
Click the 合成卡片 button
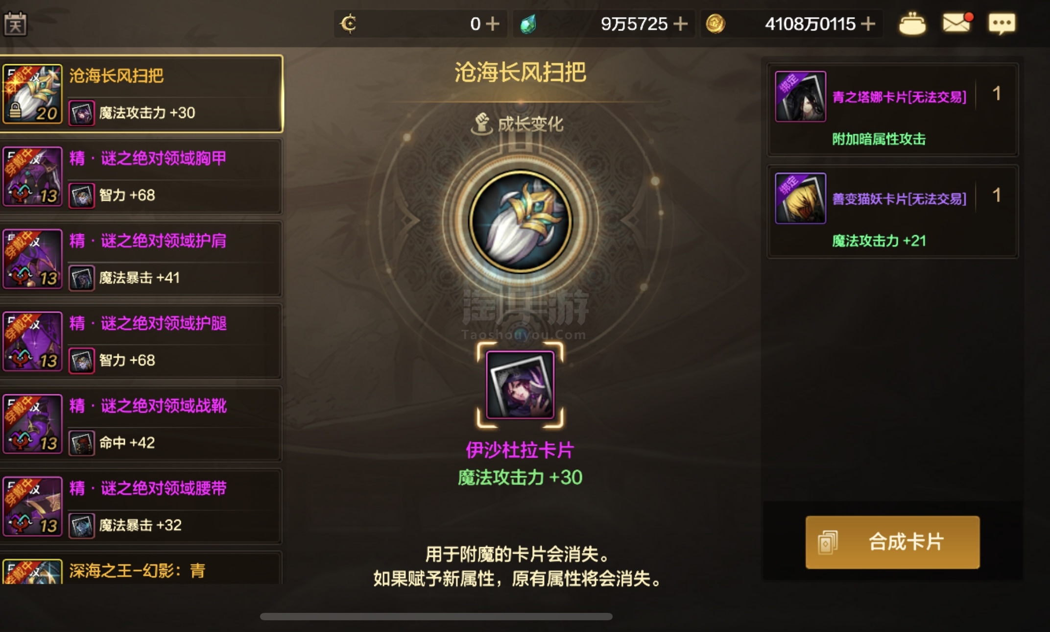point(892,542)
